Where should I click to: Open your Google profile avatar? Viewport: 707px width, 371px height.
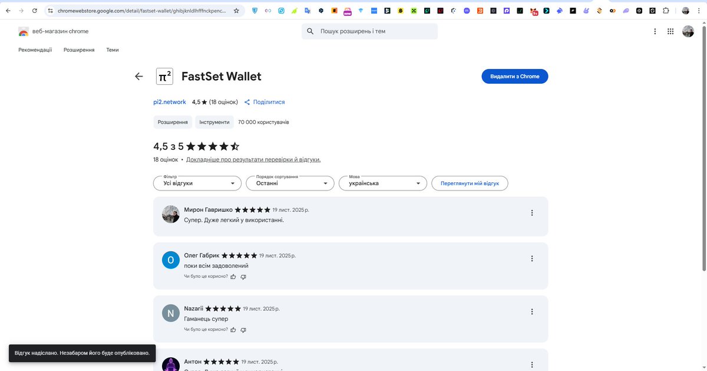[688, 31]
